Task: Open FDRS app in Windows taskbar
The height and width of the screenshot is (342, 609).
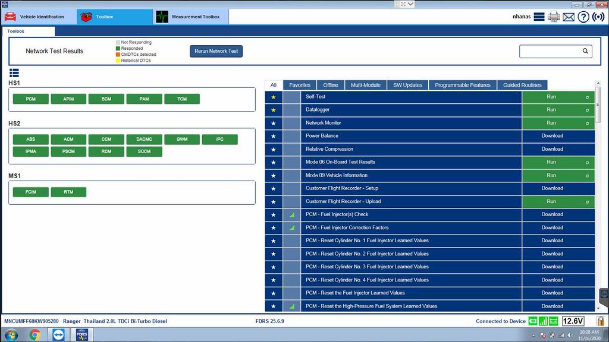Action: pos(81,334)
